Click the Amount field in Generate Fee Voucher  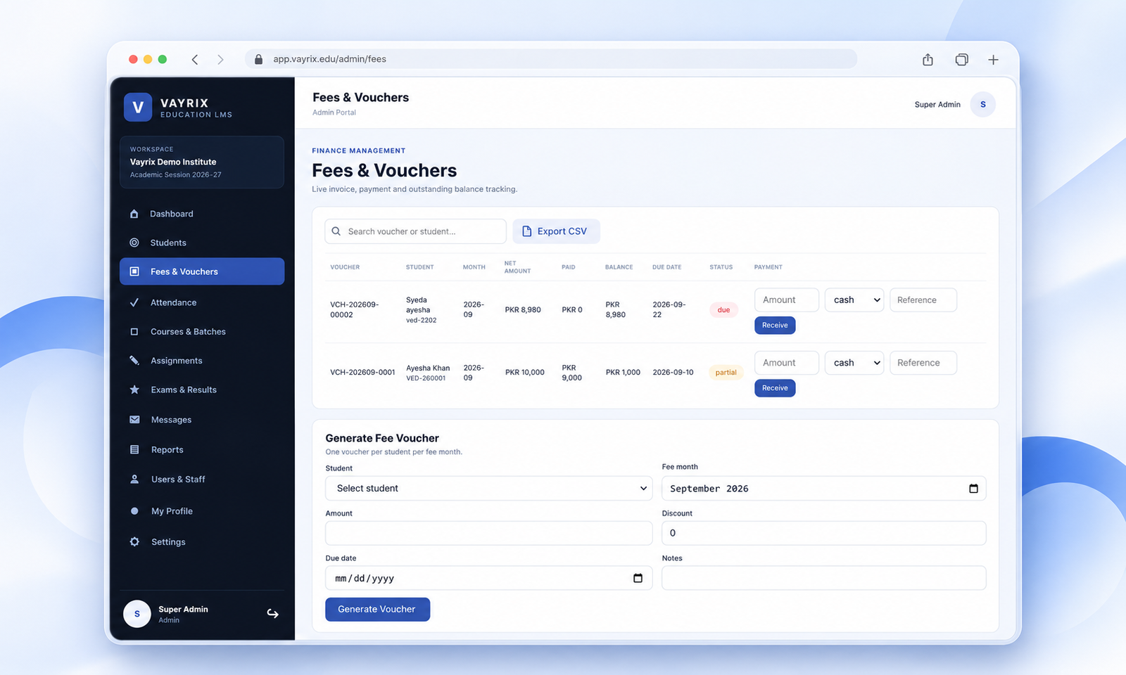click(489, 533)
